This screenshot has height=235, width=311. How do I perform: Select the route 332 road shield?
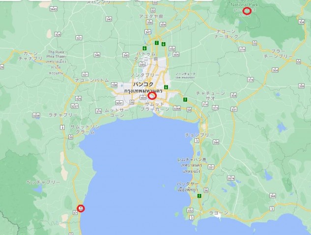tap(190, 211)
